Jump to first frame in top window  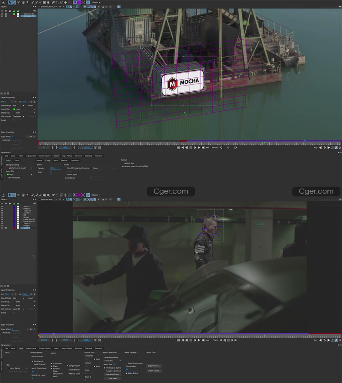pyautogui.click(x=178, y=147)
